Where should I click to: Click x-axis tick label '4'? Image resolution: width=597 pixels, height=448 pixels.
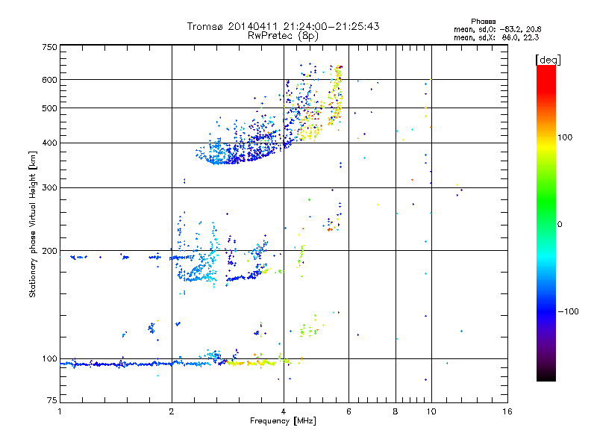284,411
